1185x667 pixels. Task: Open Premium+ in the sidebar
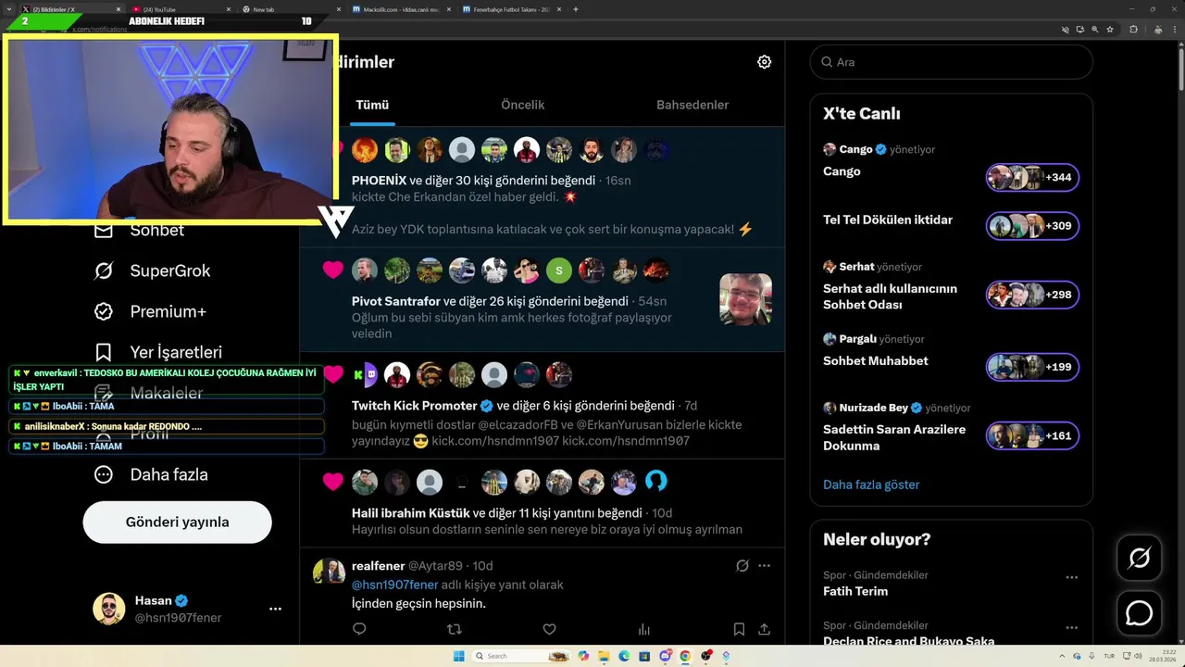pos(150,311)
